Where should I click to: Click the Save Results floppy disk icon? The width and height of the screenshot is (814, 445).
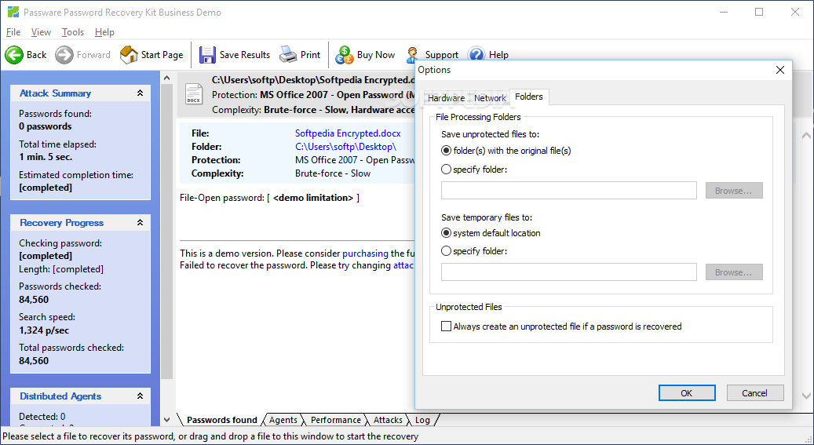[x=207, y=54]
